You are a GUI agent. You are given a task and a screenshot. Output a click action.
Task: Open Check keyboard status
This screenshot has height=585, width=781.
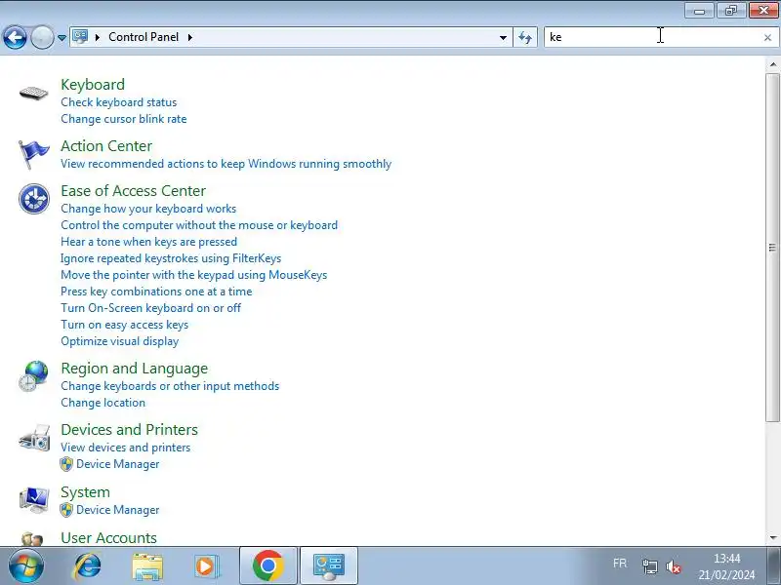click(118, 102)
